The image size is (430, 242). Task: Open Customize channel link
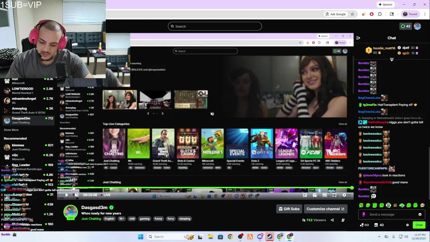325,209
